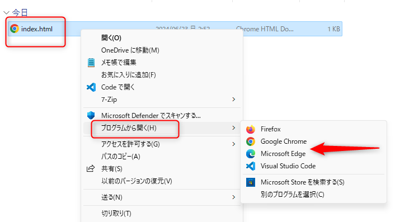Click the VS Code icon beside Code で開く
Screen dimensions: 395x222
91,87
